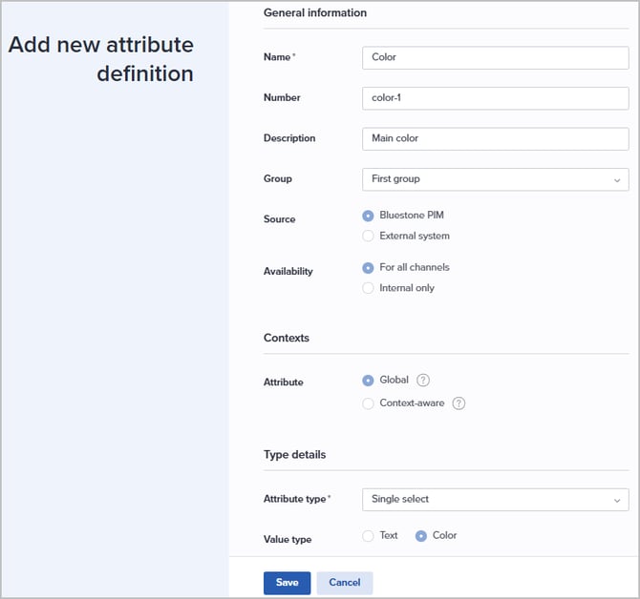Viewport: 640px width, 599px height.
Task: Click the Add new attribute definition heading
Action: coord(101,59)
